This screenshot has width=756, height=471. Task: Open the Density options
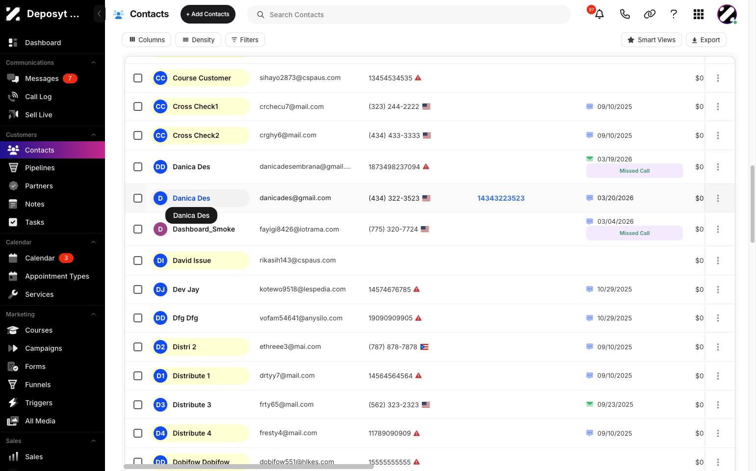click(198, 40)
